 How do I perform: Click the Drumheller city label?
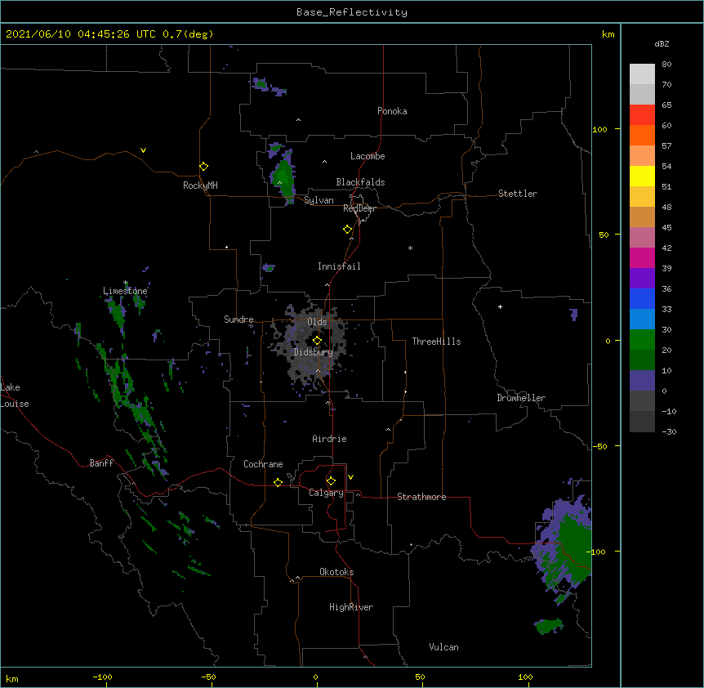[x=521, y=398]
